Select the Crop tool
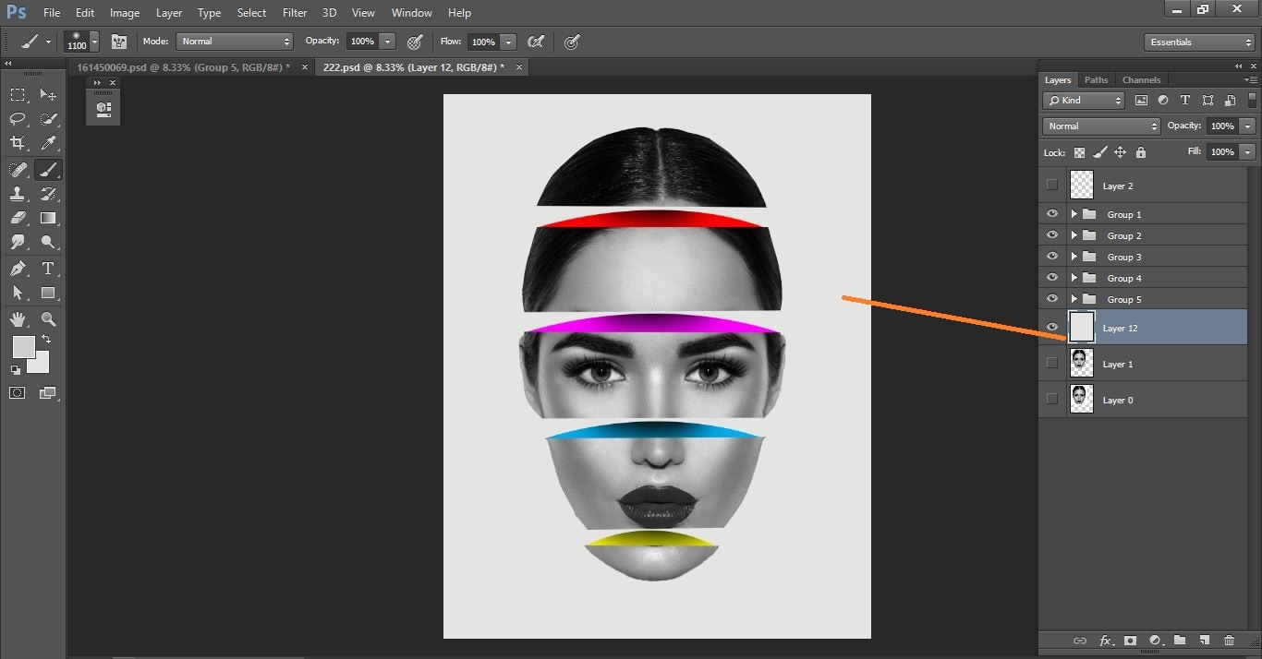 [x=17, y=143]
